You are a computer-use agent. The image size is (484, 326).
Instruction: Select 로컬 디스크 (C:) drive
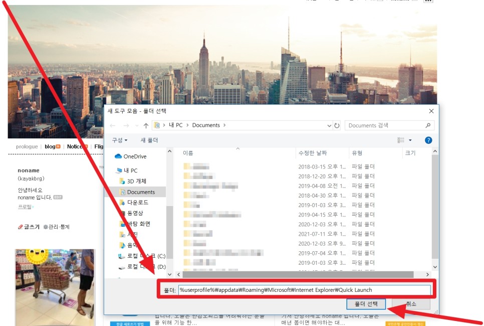click(x=142, y=256)
